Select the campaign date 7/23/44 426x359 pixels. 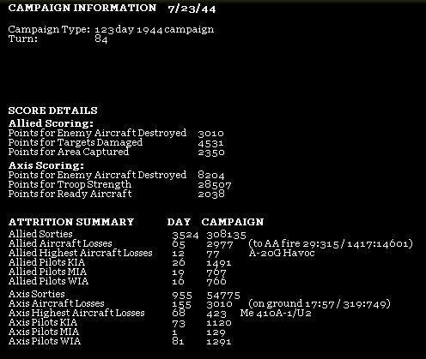click(x=192, y=9)
